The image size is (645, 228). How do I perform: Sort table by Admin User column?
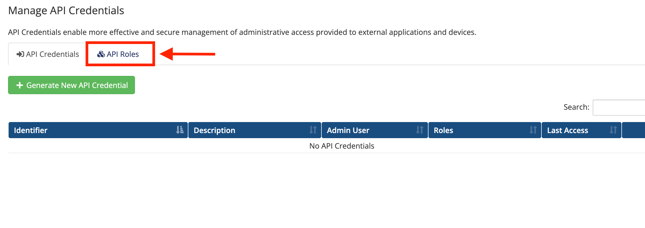pos(375,130)
